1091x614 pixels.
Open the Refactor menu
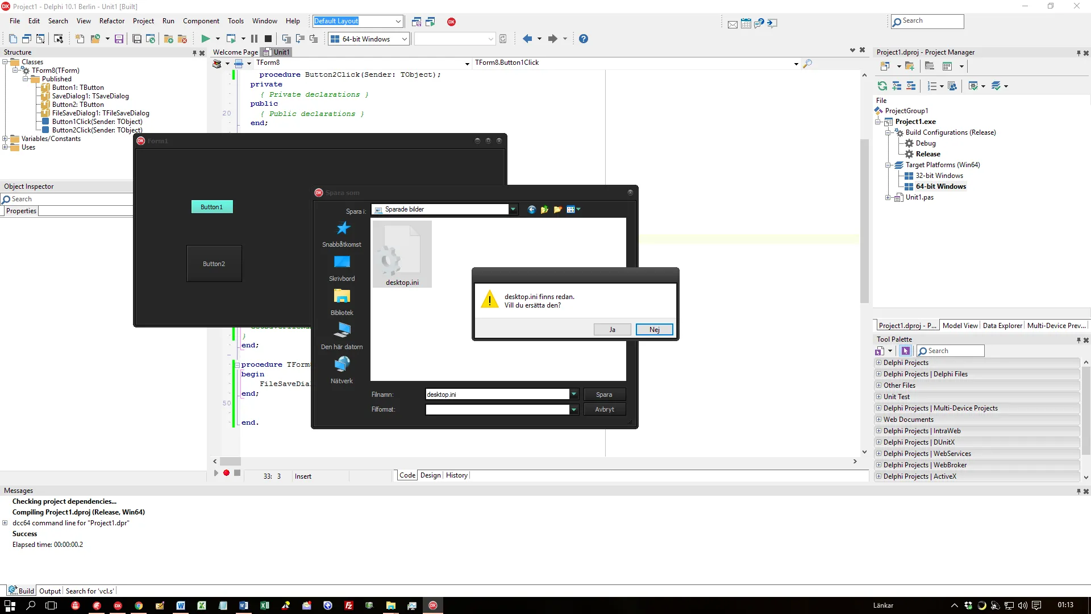coord(111,21)
